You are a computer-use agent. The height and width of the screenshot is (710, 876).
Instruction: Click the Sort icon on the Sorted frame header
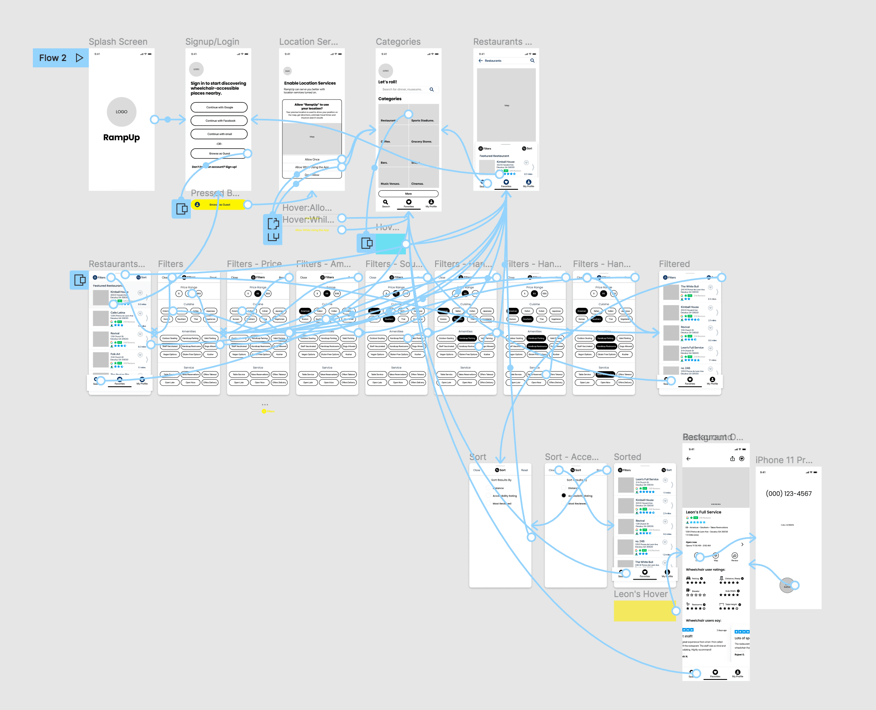[x=663, y=470]
